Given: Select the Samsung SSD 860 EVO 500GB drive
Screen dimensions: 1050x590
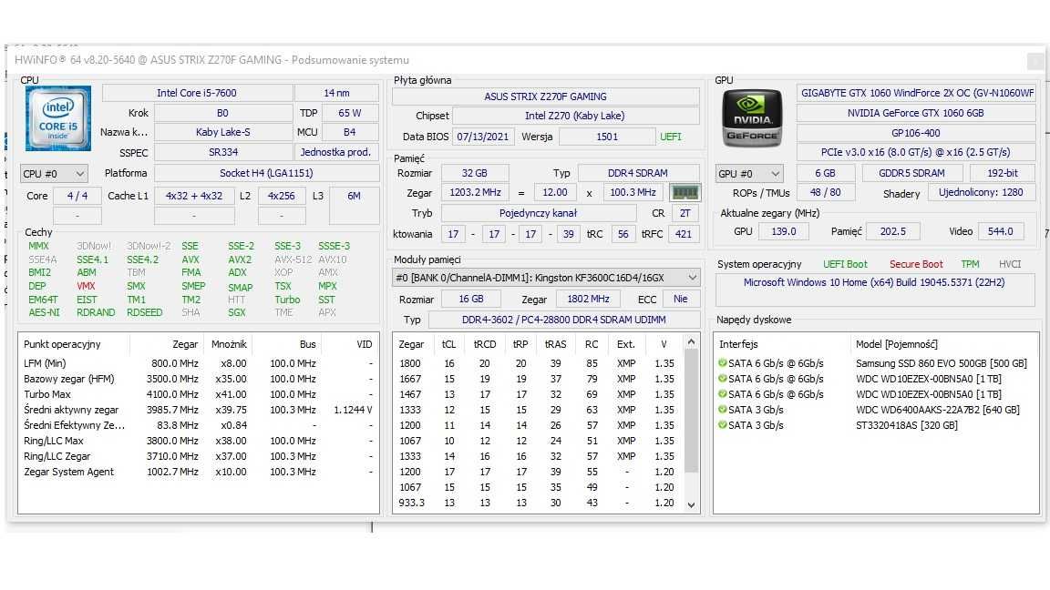Looking at the screenshot, I should point(942,363).
